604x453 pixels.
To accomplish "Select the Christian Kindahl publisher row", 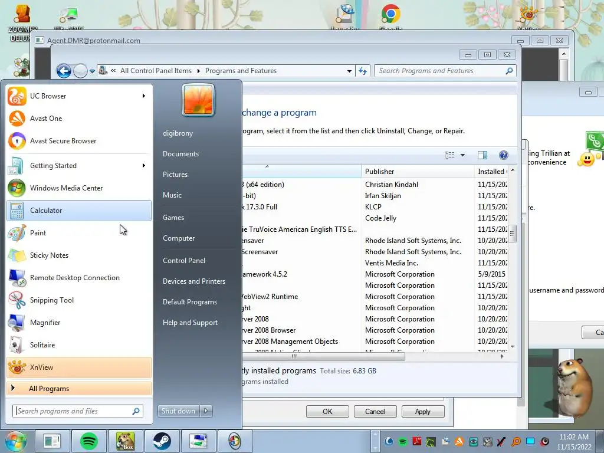I will pyautogui.click(x=375, y=185).
